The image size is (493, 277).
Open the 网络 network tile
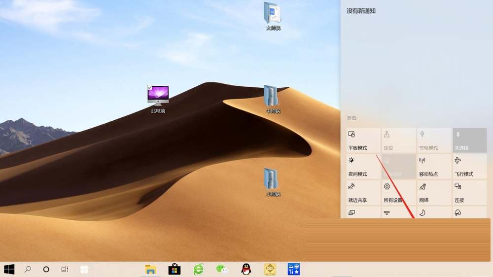point(434,192)
